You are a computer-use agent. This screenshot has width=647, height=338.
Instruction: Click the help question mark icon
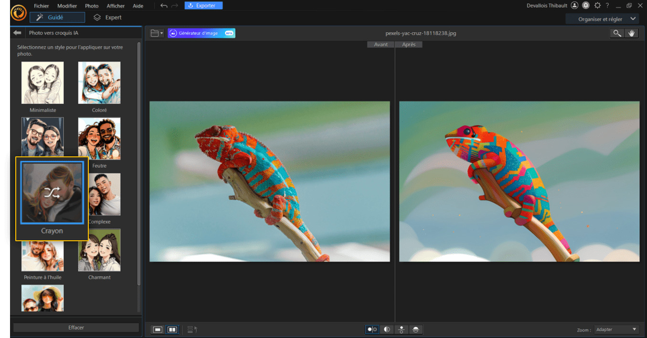[x=607, y=6]
